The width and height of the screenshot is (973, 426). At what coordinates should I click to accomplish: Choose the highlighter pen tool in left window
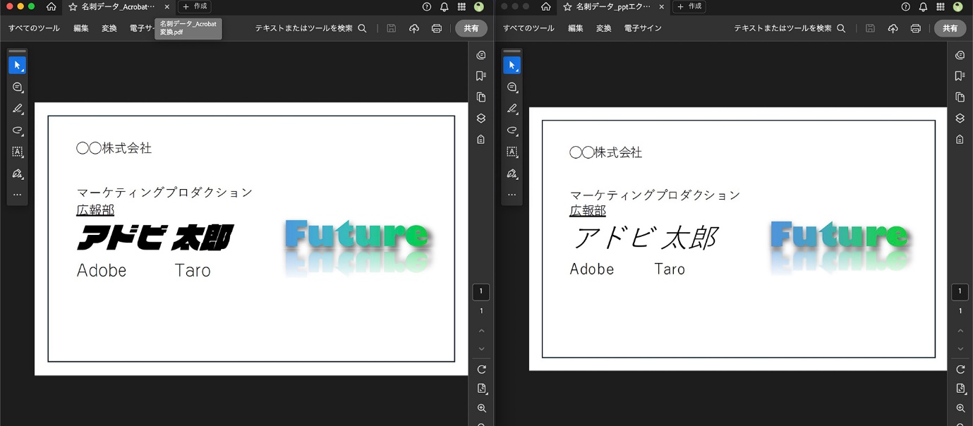tap(18, 109)
